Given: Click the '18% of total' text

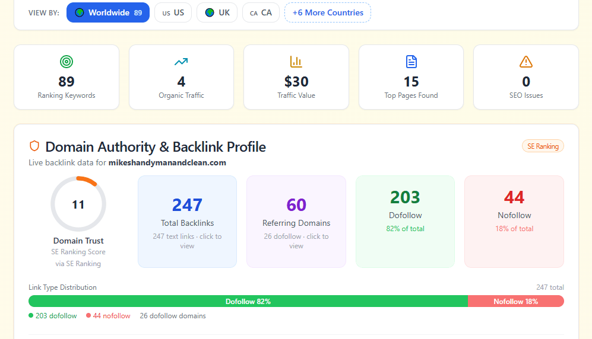Looking at the screenshot, I should (514, 229).
